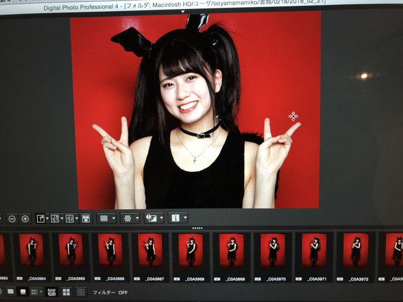Open the highlight/shadow warning dropdown arrow
This screenshot has width=403, height=302.
pyautogui.click(x=161, y=218)
